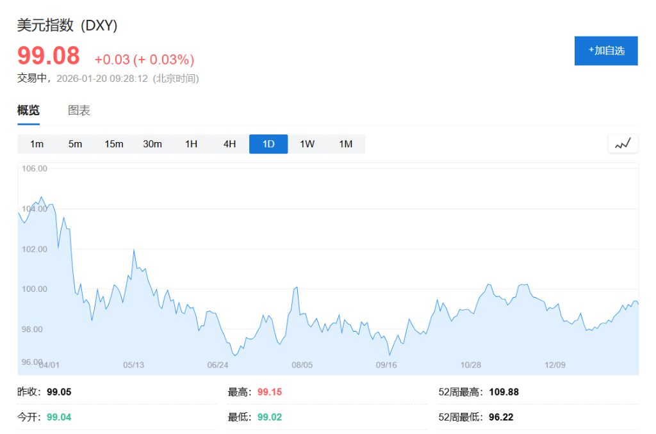
Task: Select the 1m interval button
Action: tap(37, 143)
